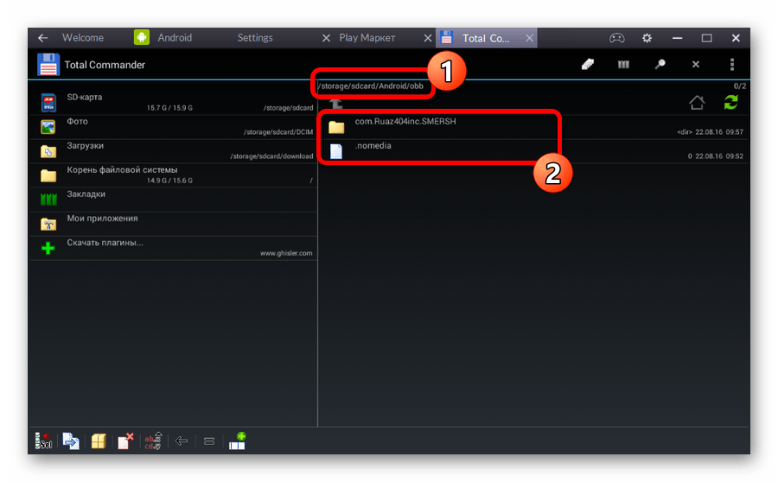Switch to the Play Маркет tab
The height and width of the screenshot is (482, 778).
click(367, 38)
